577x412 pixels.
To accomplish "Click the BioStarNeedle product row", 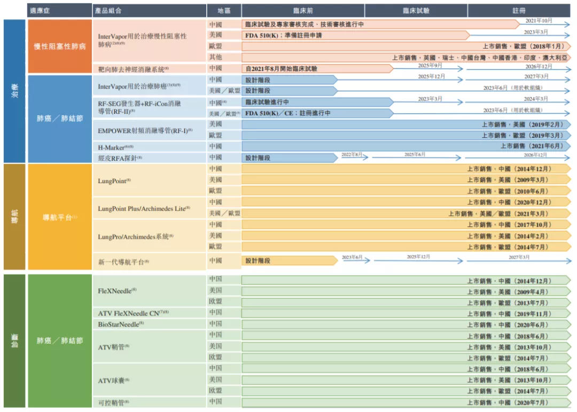I will (150, 324).
